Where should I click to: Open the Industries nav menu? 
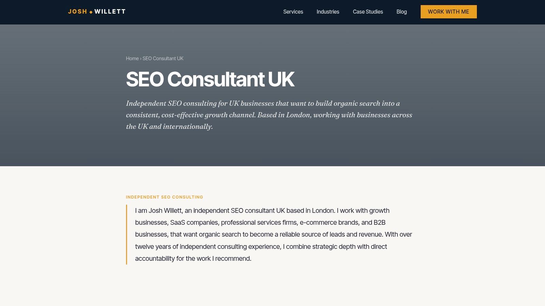click(328, 12)
